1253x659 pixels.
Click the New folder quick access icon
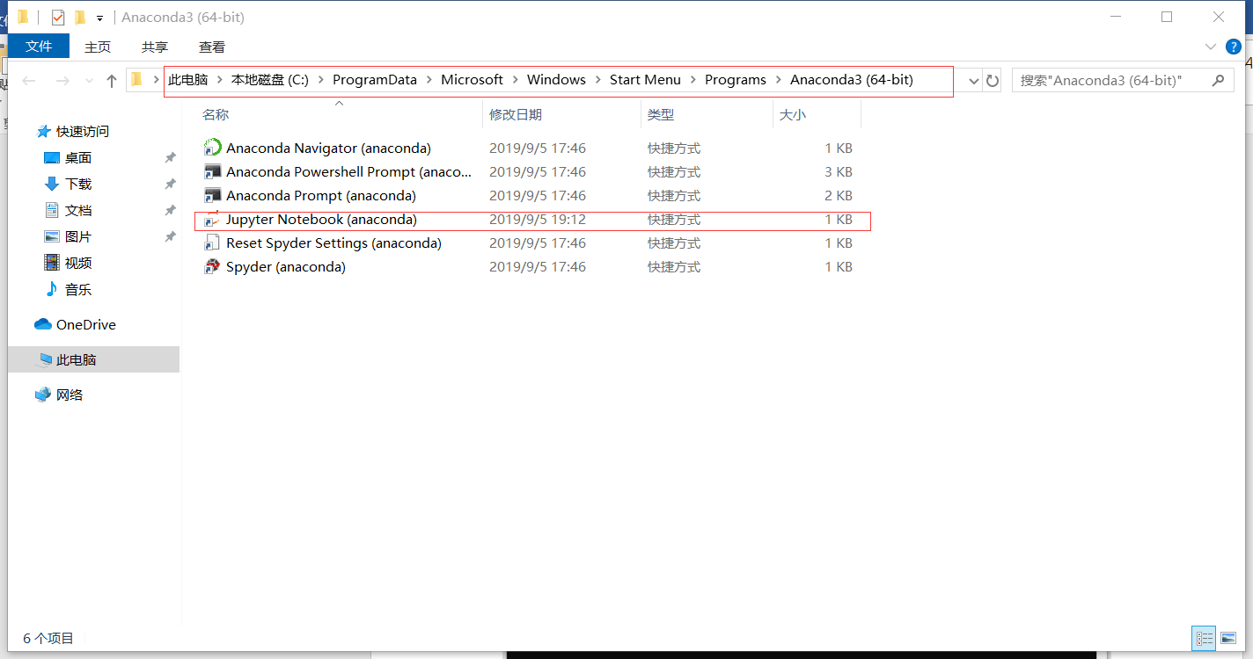(80, 17)
